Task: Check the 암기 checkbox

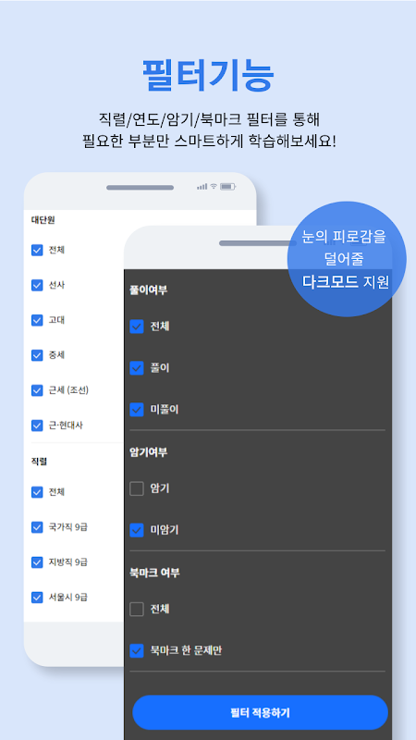Action: pyautogui.click(x=136, y=489)
